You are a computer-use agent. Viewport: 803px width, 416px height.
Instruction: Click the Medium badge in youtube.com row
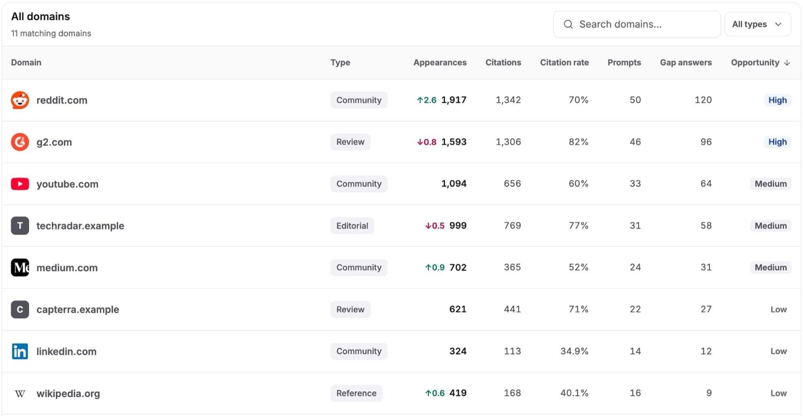[770, 184]
